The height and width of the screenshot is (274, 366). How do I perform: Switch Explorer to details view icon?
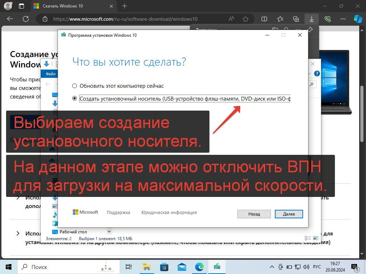(x=308, y=238)
